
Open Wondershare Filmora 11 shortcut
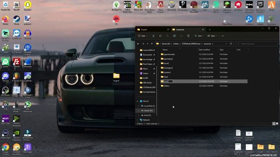(x=28, y=135)
